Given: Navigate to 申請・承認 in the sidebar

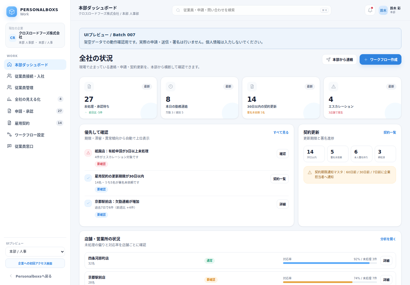Looking at the screenshot, I should click(35, 111).
